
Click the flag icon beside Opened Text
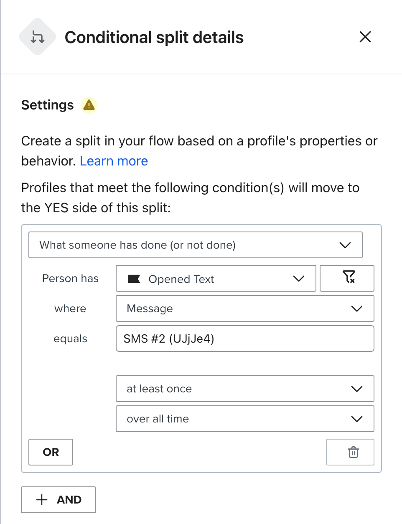pos(134,279)
